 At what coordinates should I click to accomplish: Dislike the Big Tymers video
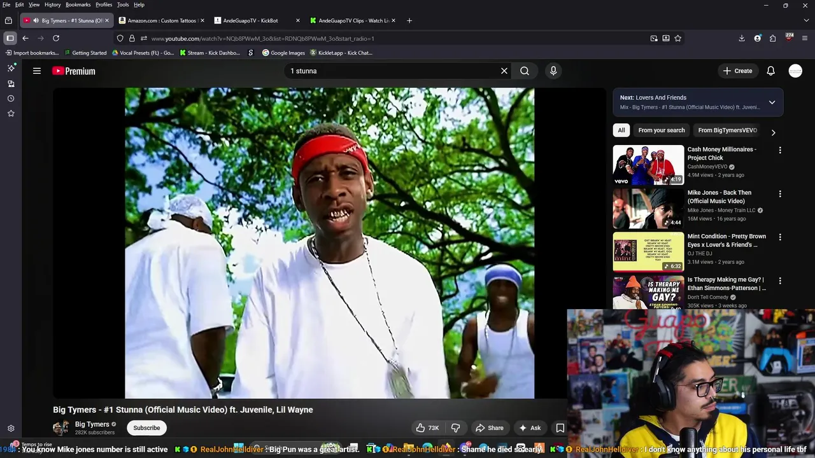(456, 428)
